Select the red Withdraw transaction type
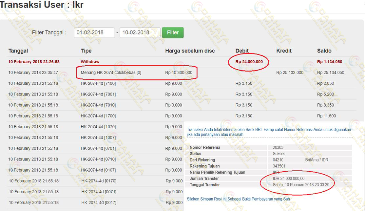This screenshot has width=365, height=211. pos(90,62)
